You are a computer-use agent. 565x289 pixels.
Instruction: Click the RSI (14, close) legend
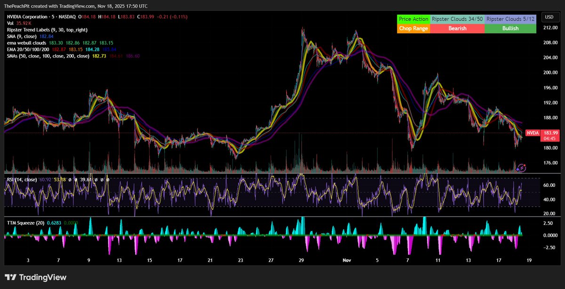22,179
